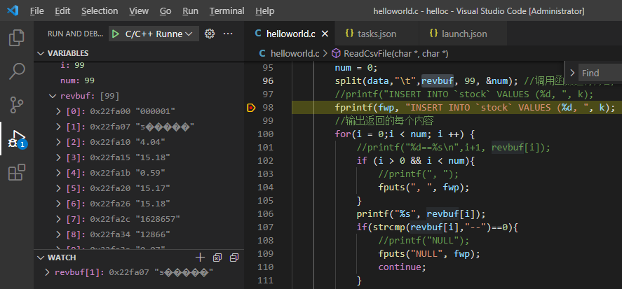The height and width of the screenshot is (289, 622).
Task: Toggle the breakpoint marker at line 98
Action: point(251,107)
